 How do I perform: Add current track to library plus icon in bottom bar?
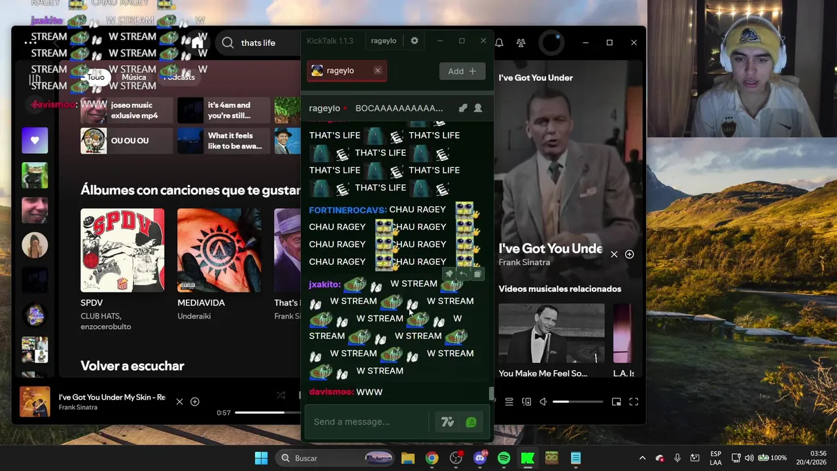[194, 402]
